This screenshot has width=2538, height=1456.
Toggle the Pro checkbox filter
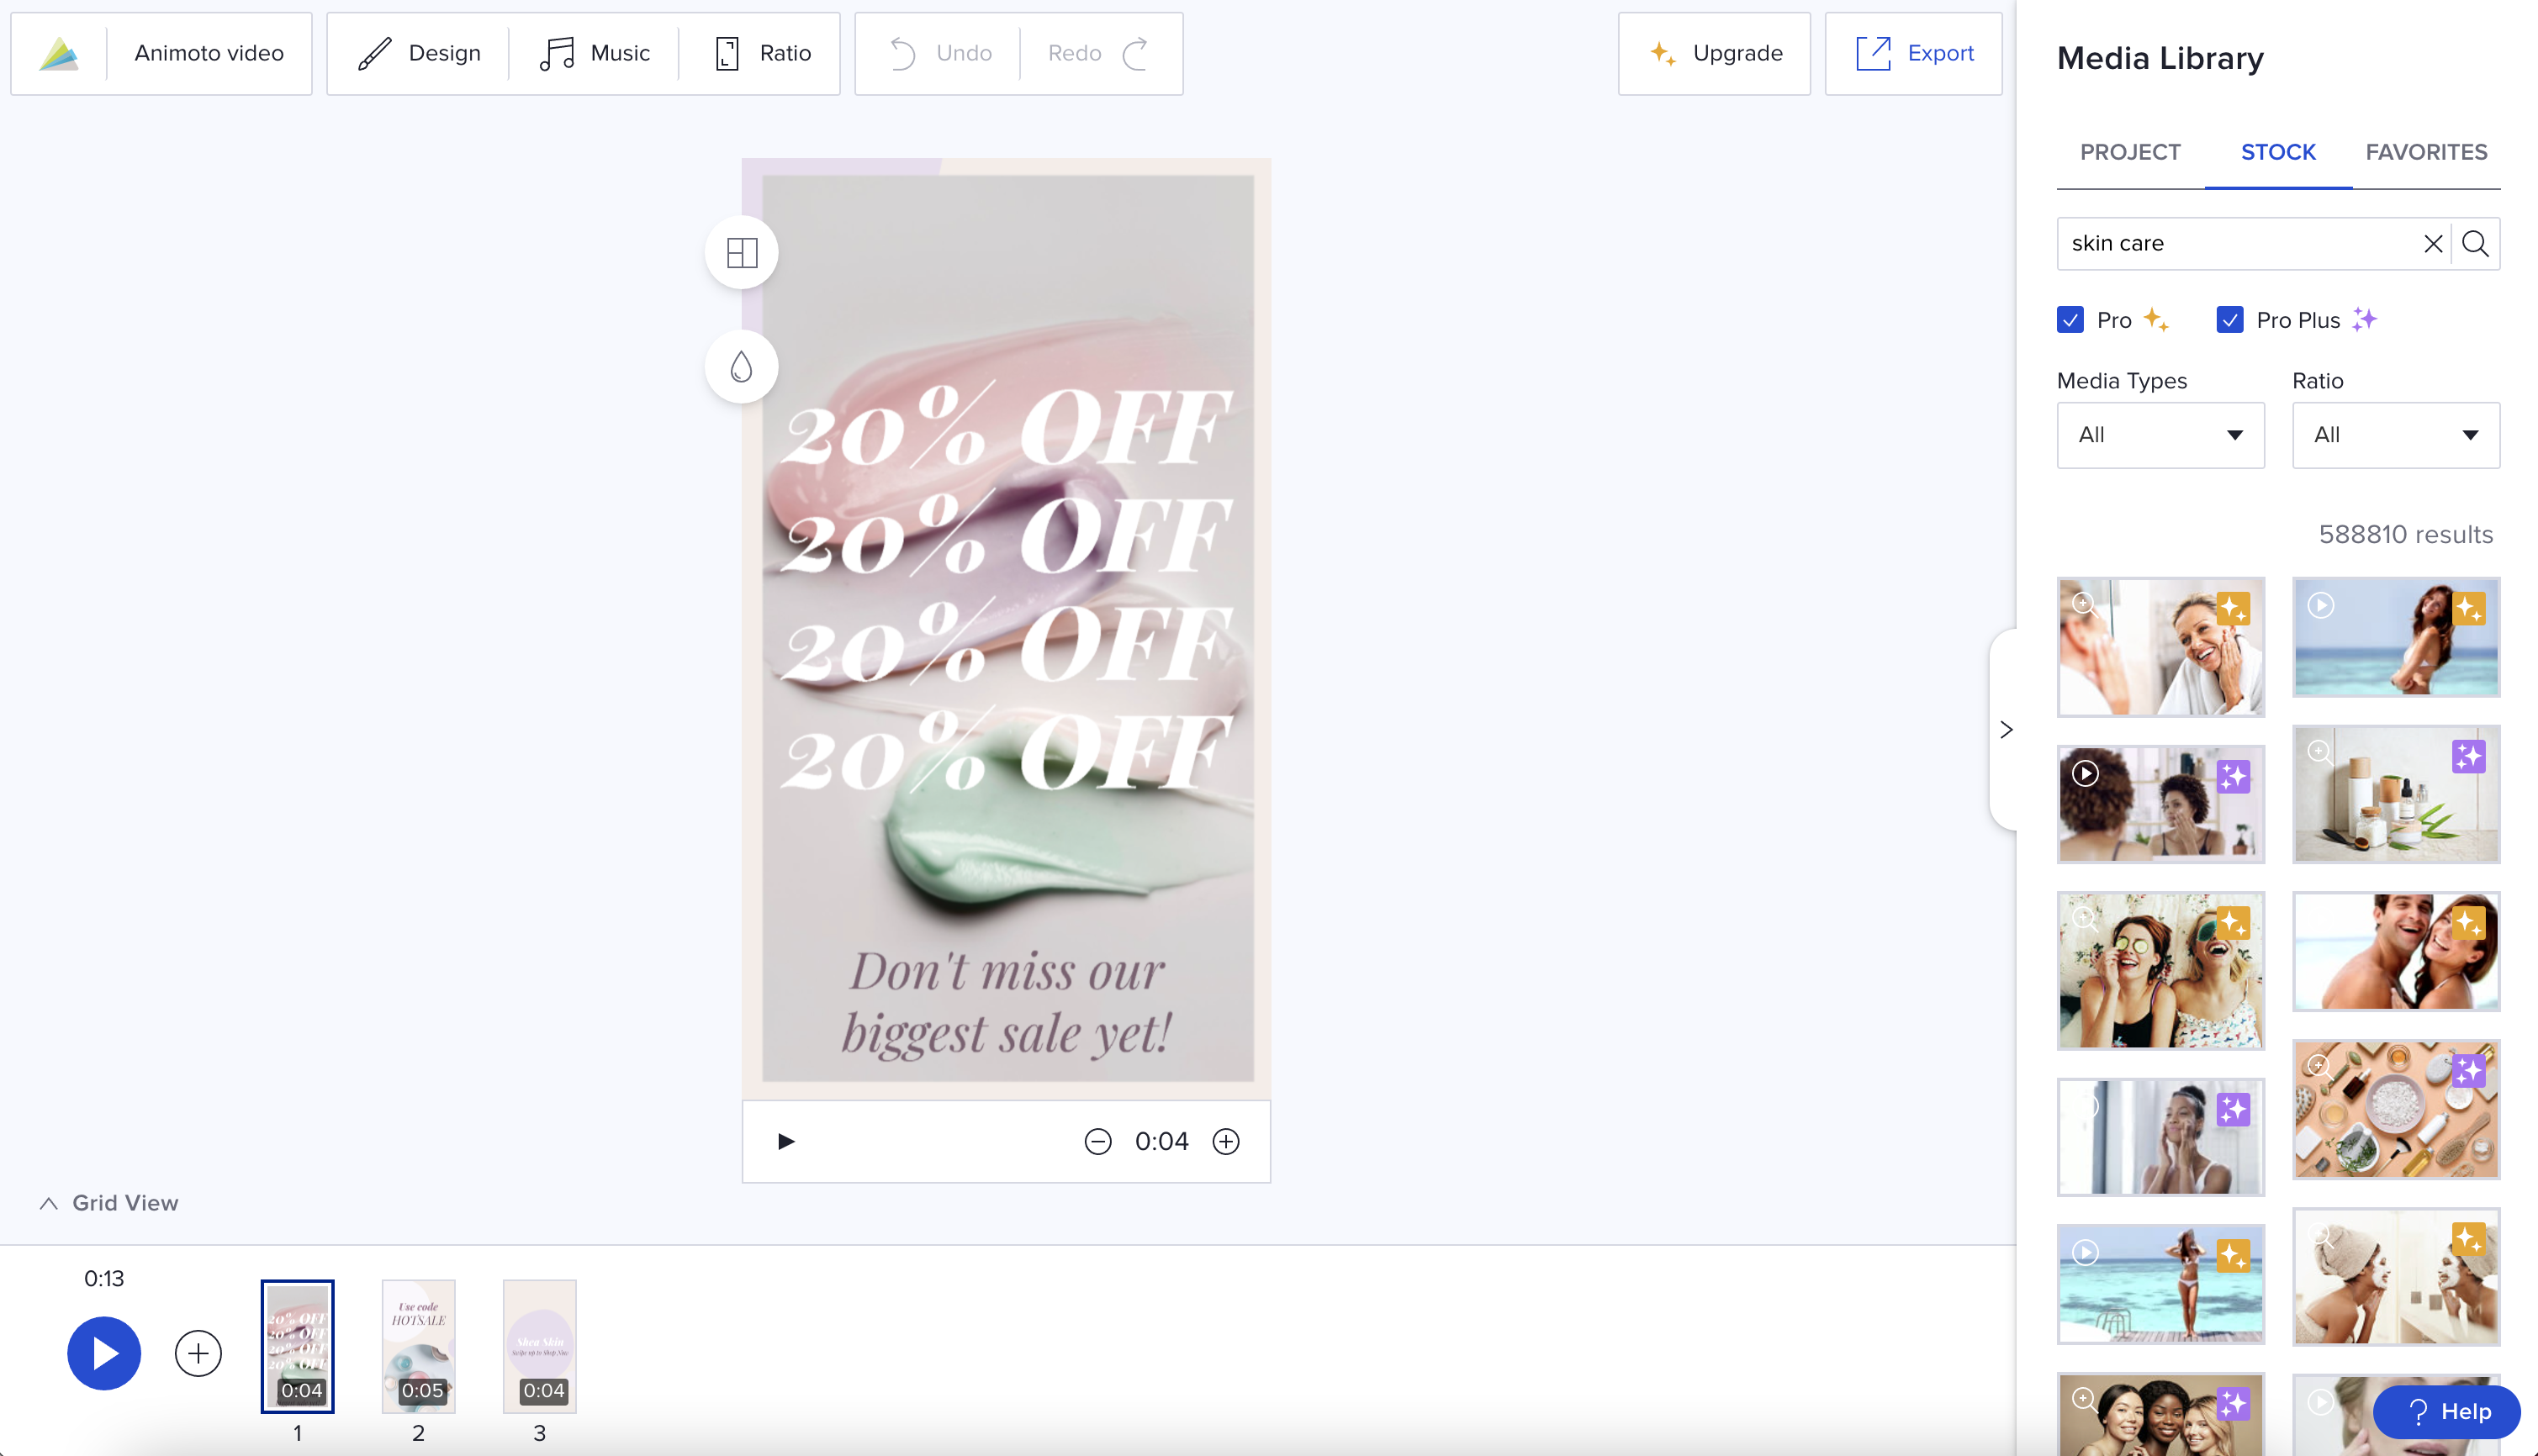(2073, 319)
